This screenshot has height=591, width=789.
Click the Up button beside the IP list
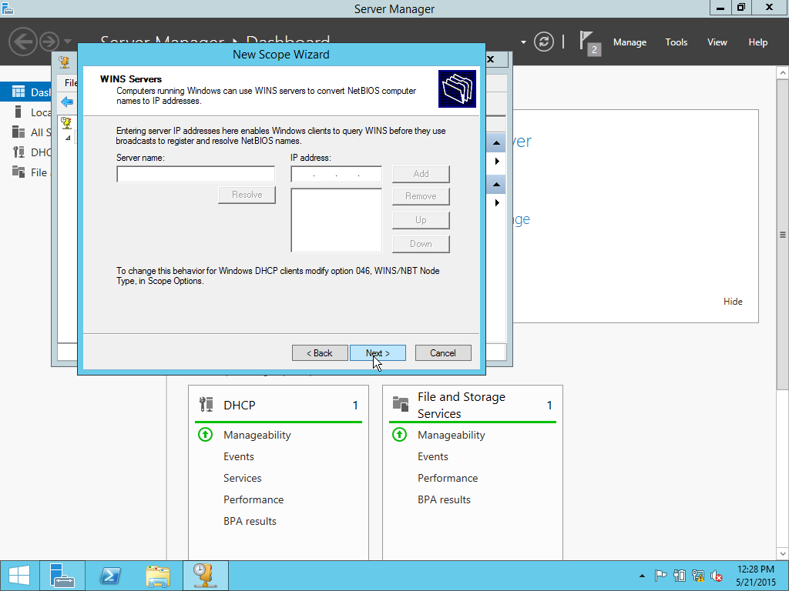click(421, 220)
